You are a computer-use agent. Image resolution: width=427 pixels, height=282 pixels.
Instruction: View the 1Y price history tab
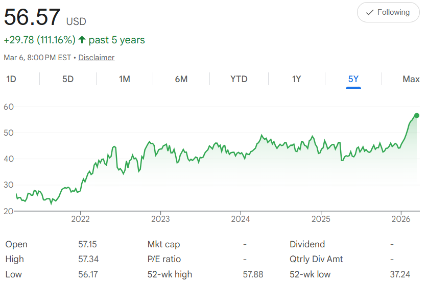point(296,79)
